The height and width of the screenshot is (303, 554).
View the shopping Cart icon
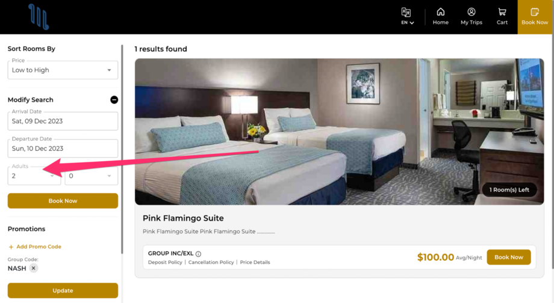click(x=502, y=12)
